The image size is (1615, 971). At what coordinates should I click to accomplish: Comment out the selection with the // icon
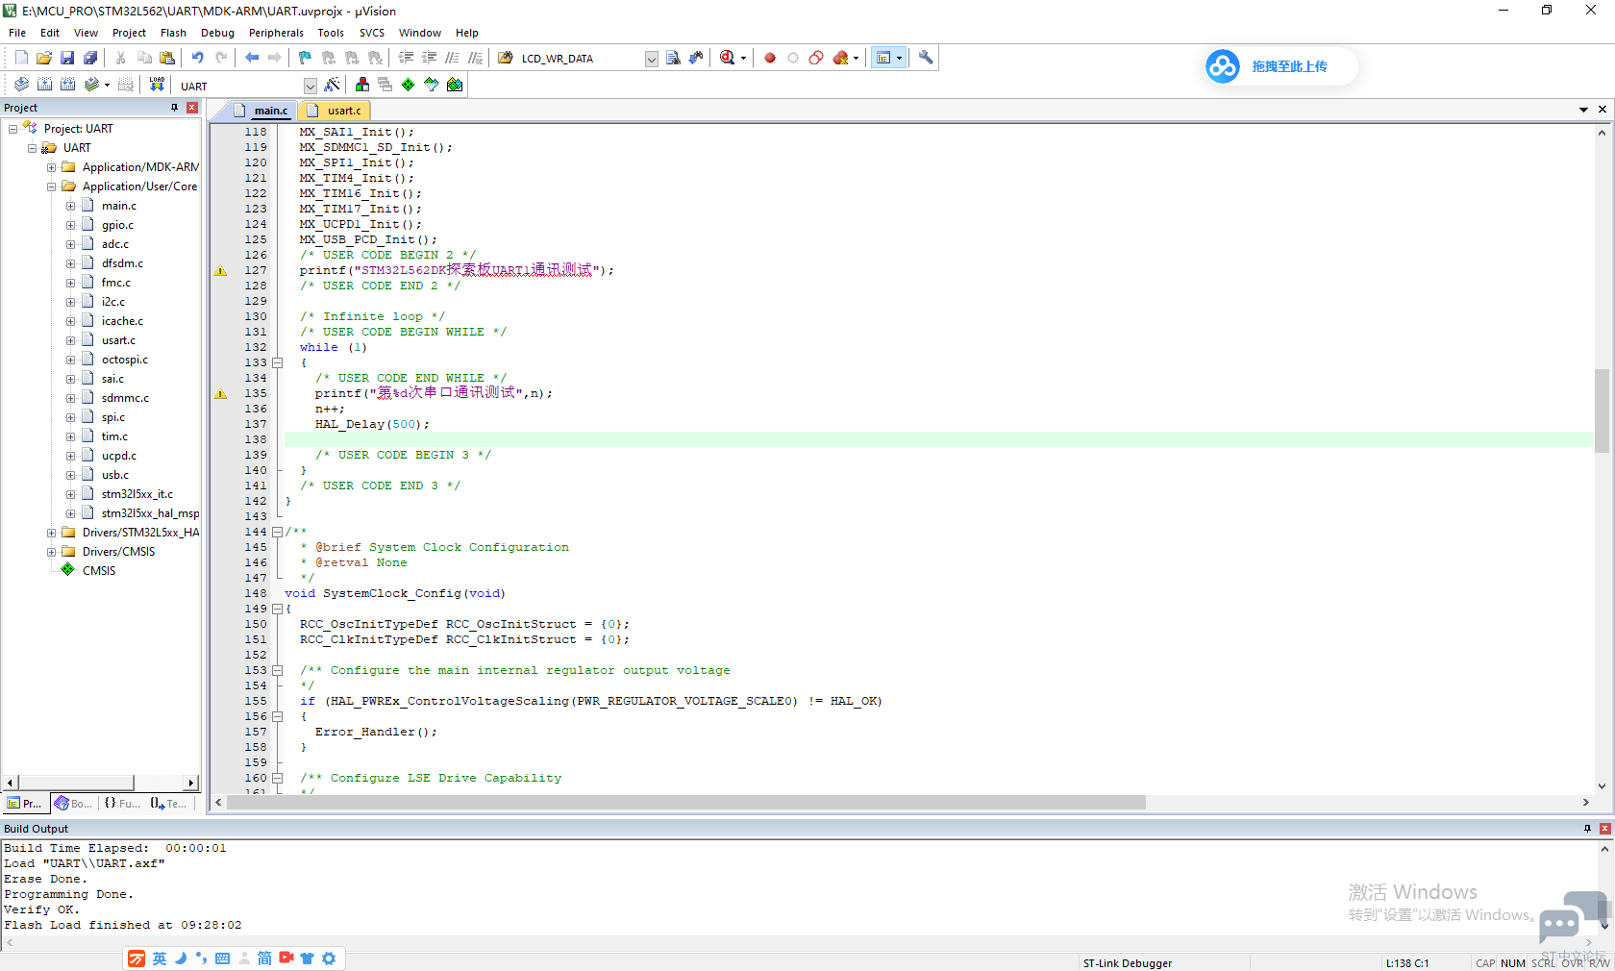click(x=452, y=58)
